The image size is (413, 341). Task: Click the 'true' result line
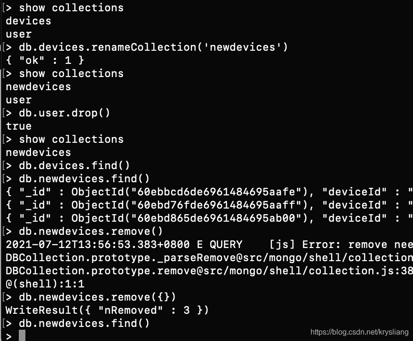tap(19, 126)
